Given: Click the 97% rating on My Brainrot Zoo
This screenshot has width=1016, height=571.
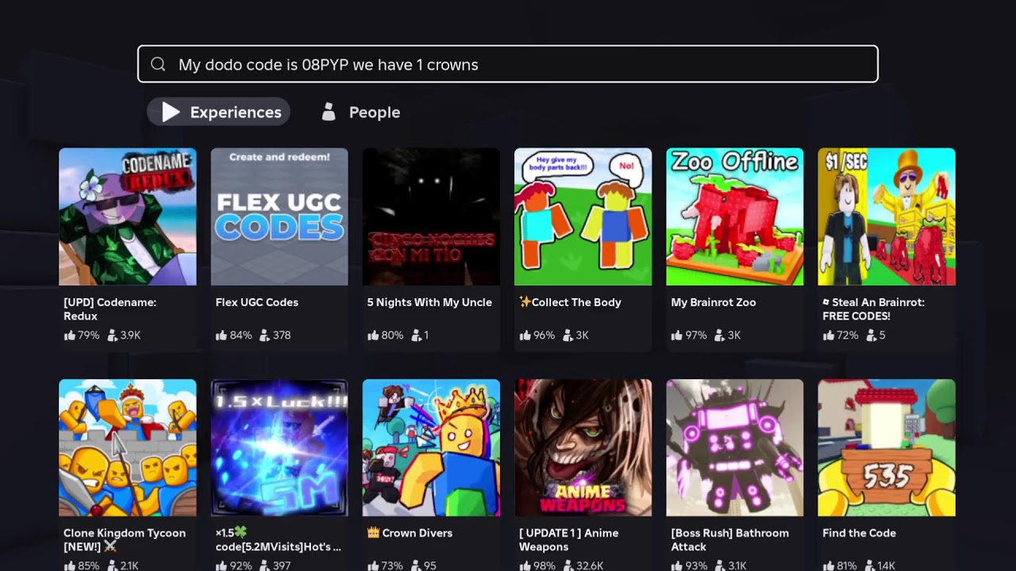Looking at the screenshot, I should 695,335.
